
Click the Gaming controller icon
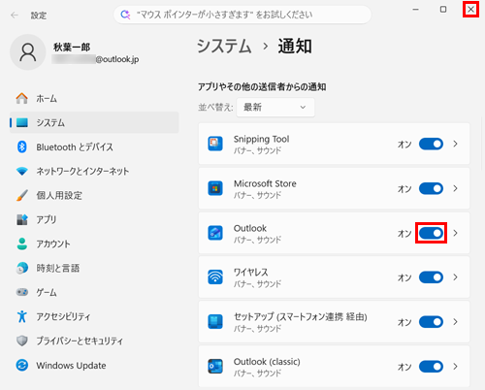22,292
